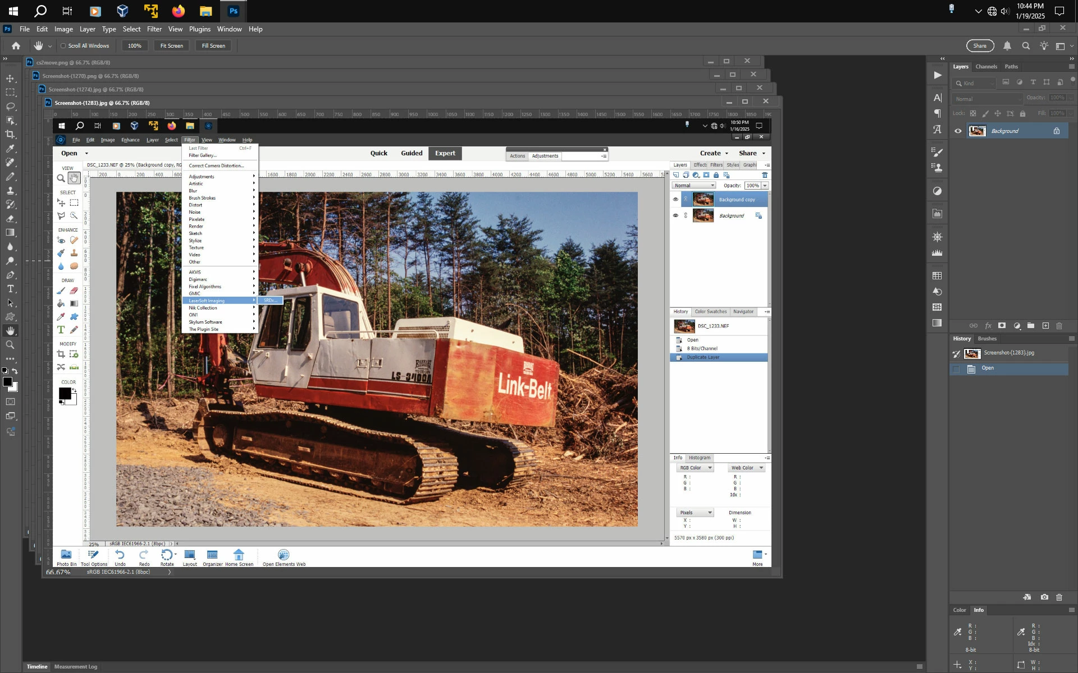Select the Eyedropper tool
This screenshot has height=673, width=1078.
pos(10,149)
